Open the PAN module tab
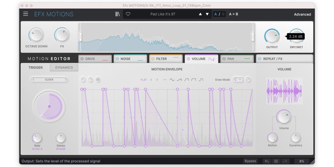This screenshot has height=167, width=334. (237, 59)
